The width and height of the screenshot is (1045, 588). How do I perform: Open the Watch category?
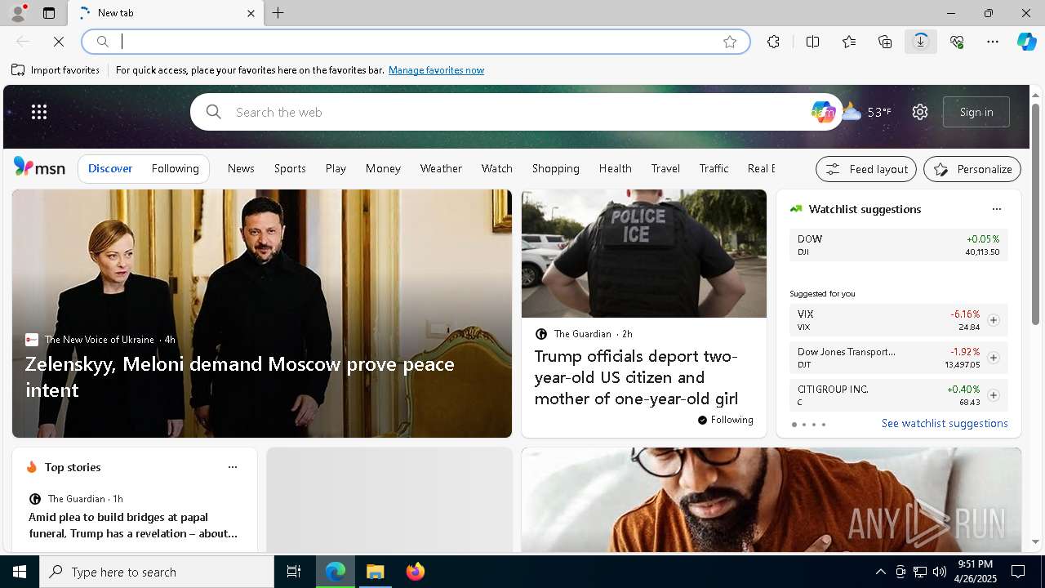pyautogui.click(x=497, y=168)
